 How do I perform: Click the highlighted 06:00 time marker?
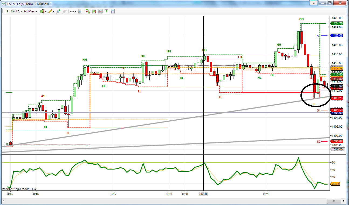coord(203,194)
